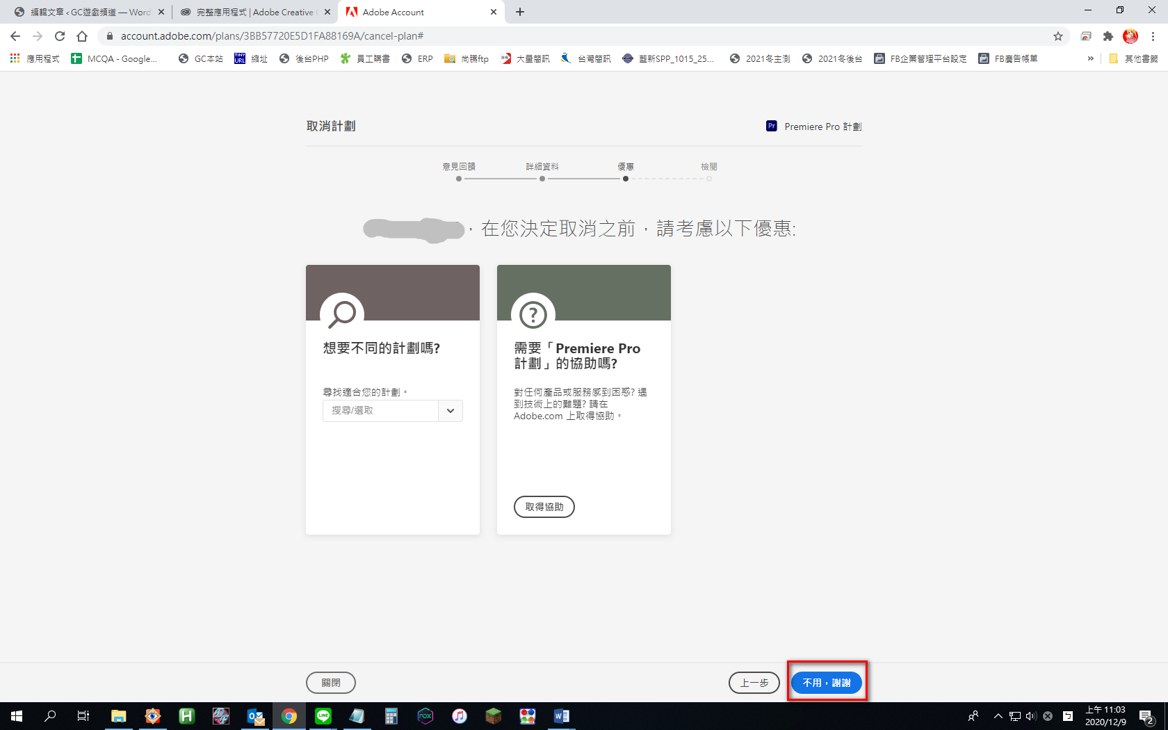Show hidden system tray icons
Image resolution: width=1168 pixels, height=730 pixels.
(998, 716)
